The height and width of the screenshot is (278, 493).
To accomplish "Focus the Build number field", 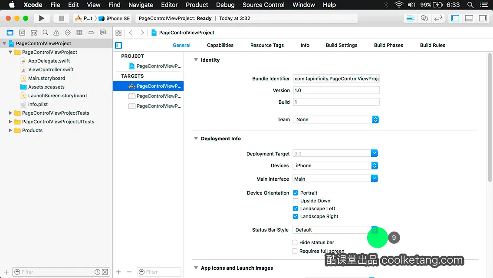I will tap(336, 102).
